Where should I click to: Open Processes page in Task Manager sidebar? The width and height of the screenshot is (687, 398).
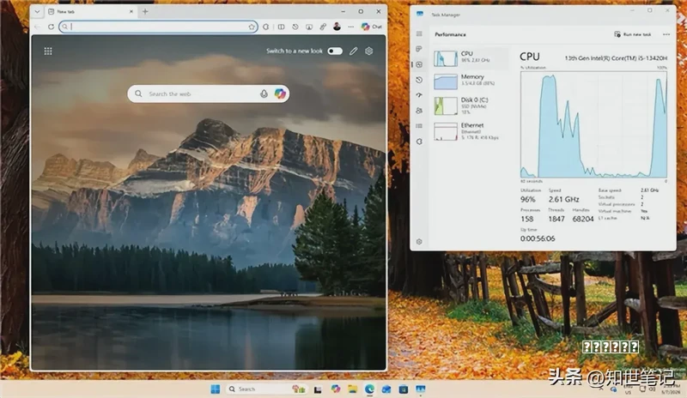tap(419, 49)
